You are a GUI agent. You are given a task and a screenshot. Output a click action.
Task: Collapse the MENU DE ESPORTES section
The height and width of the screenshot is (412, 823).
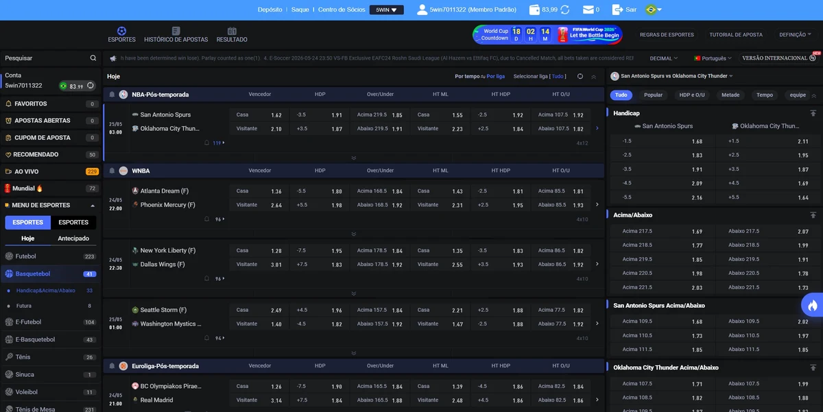tap(93, 205)
